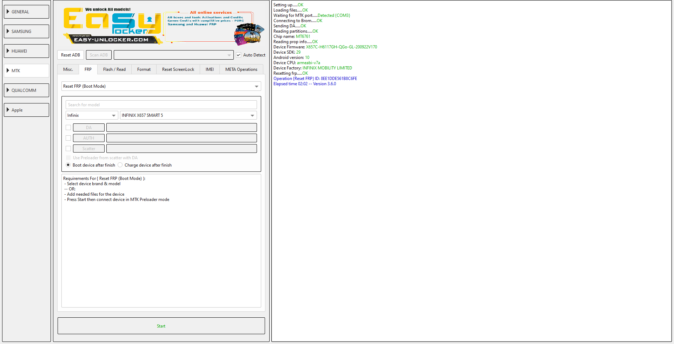Expand the QUALCOMM category arrow

8,90
